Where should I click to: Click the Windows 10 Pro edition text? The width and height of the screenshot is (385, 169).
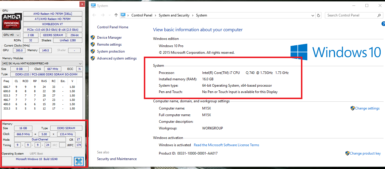coord(171,46)
